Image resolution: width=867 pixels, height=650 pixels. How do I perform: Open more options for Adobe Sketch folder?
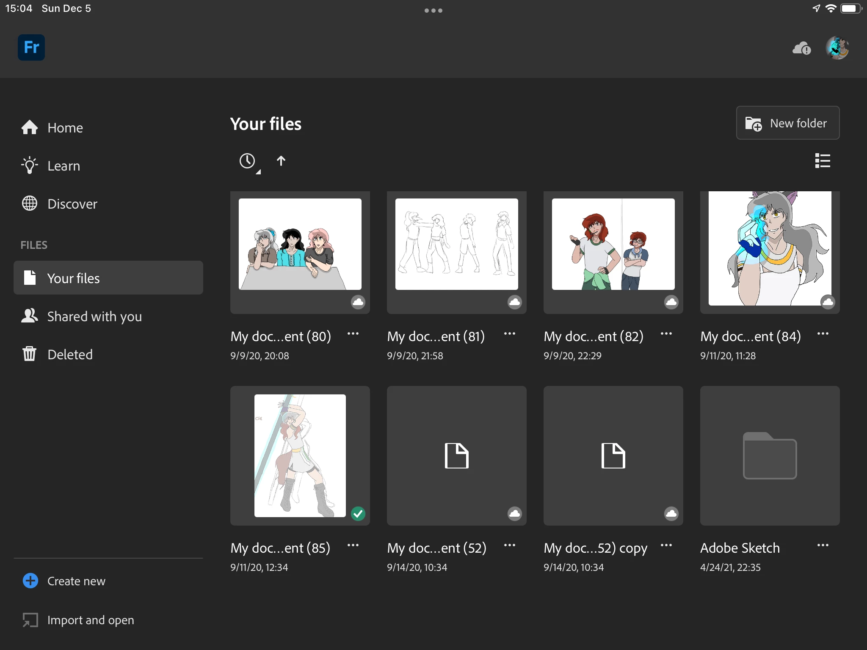pos(823,545)
